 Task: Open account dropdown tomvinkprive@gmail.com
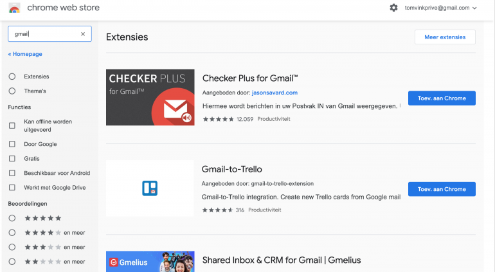tap(441, 8)
